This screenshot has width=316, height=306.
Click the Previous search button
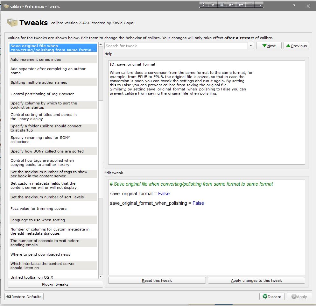click(296, 46)
